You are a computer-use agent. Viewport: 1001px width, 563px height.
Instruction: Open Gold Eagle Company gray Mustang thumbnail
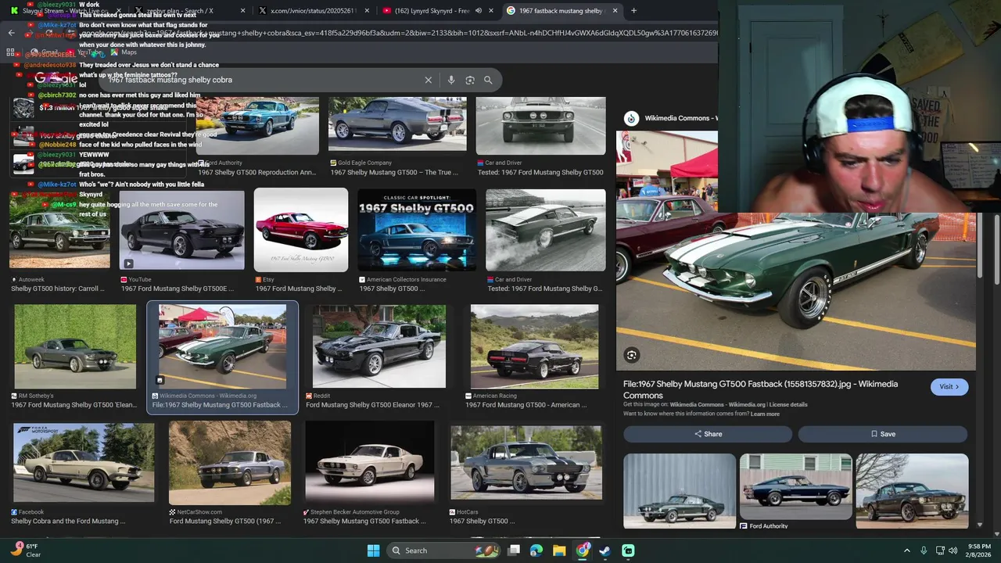click(397, 125)
